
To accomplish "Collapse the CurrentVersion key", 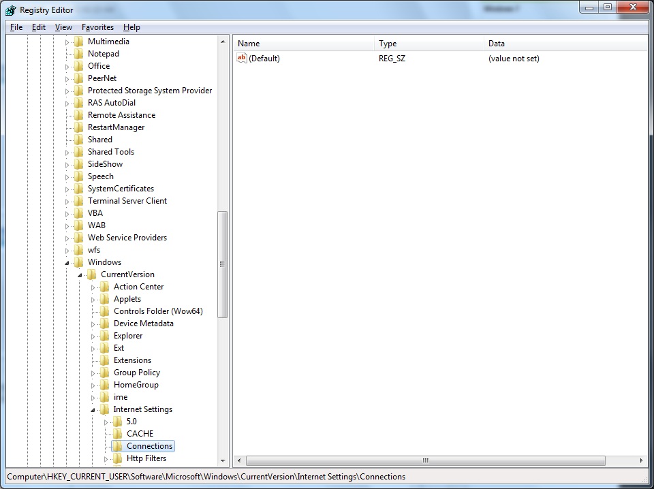I will pyautogui.click(x=80, y=275).
